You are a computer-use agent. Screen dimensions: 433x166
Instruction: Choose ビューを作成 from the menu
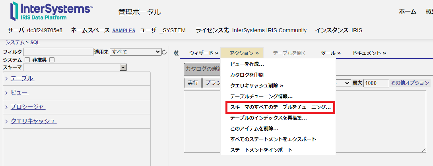[247, 64]
